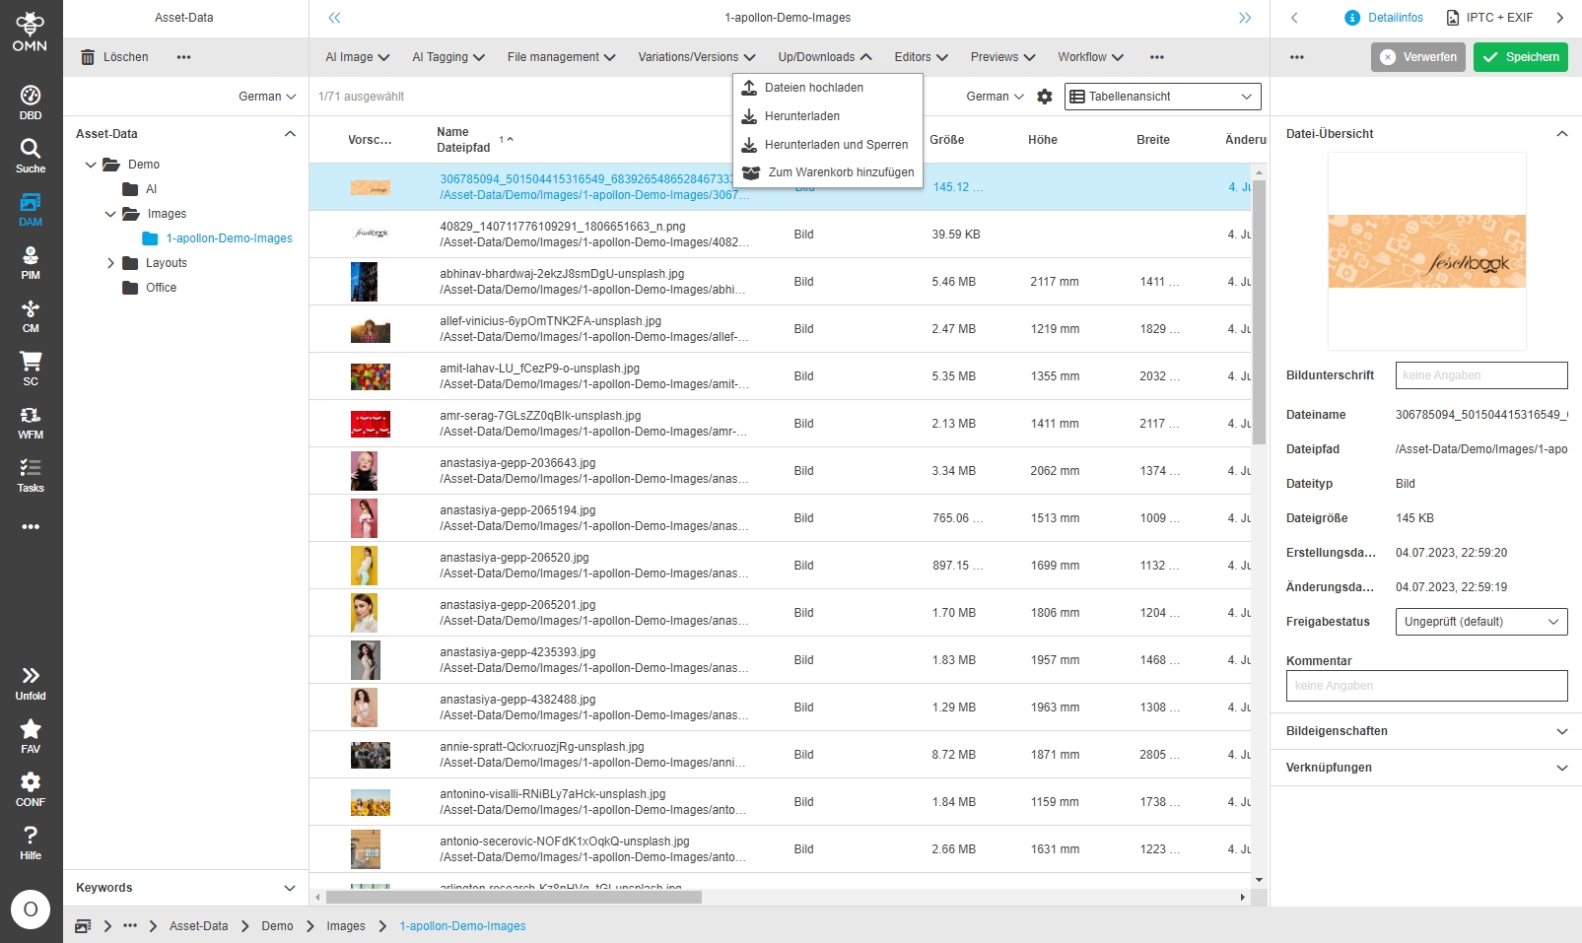Viewport: 1582px width, 943px height.
Task: Choose Zum Warenkorb hinzufügen from menu
Action: tap(840, 172)
